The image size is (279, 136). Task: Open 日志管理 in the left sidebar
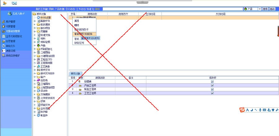pyautogui.click(x=10, y=41)
